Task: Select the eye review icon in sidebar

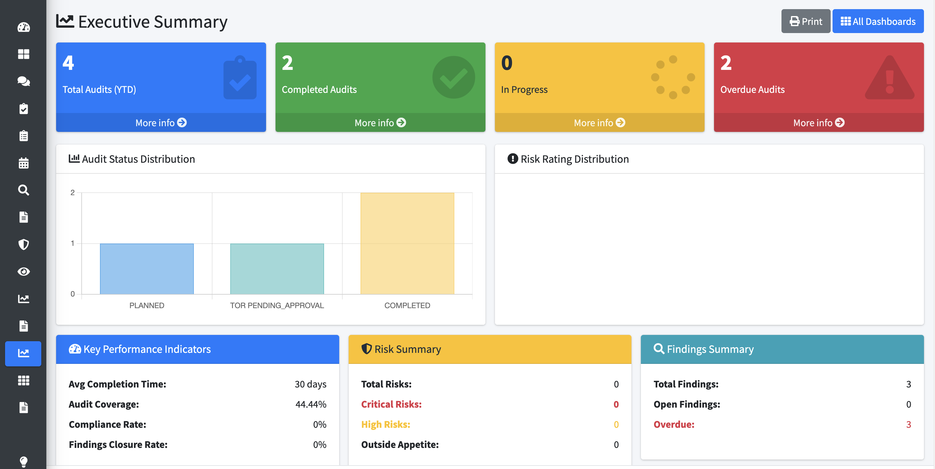Action: tap(23, 271)
